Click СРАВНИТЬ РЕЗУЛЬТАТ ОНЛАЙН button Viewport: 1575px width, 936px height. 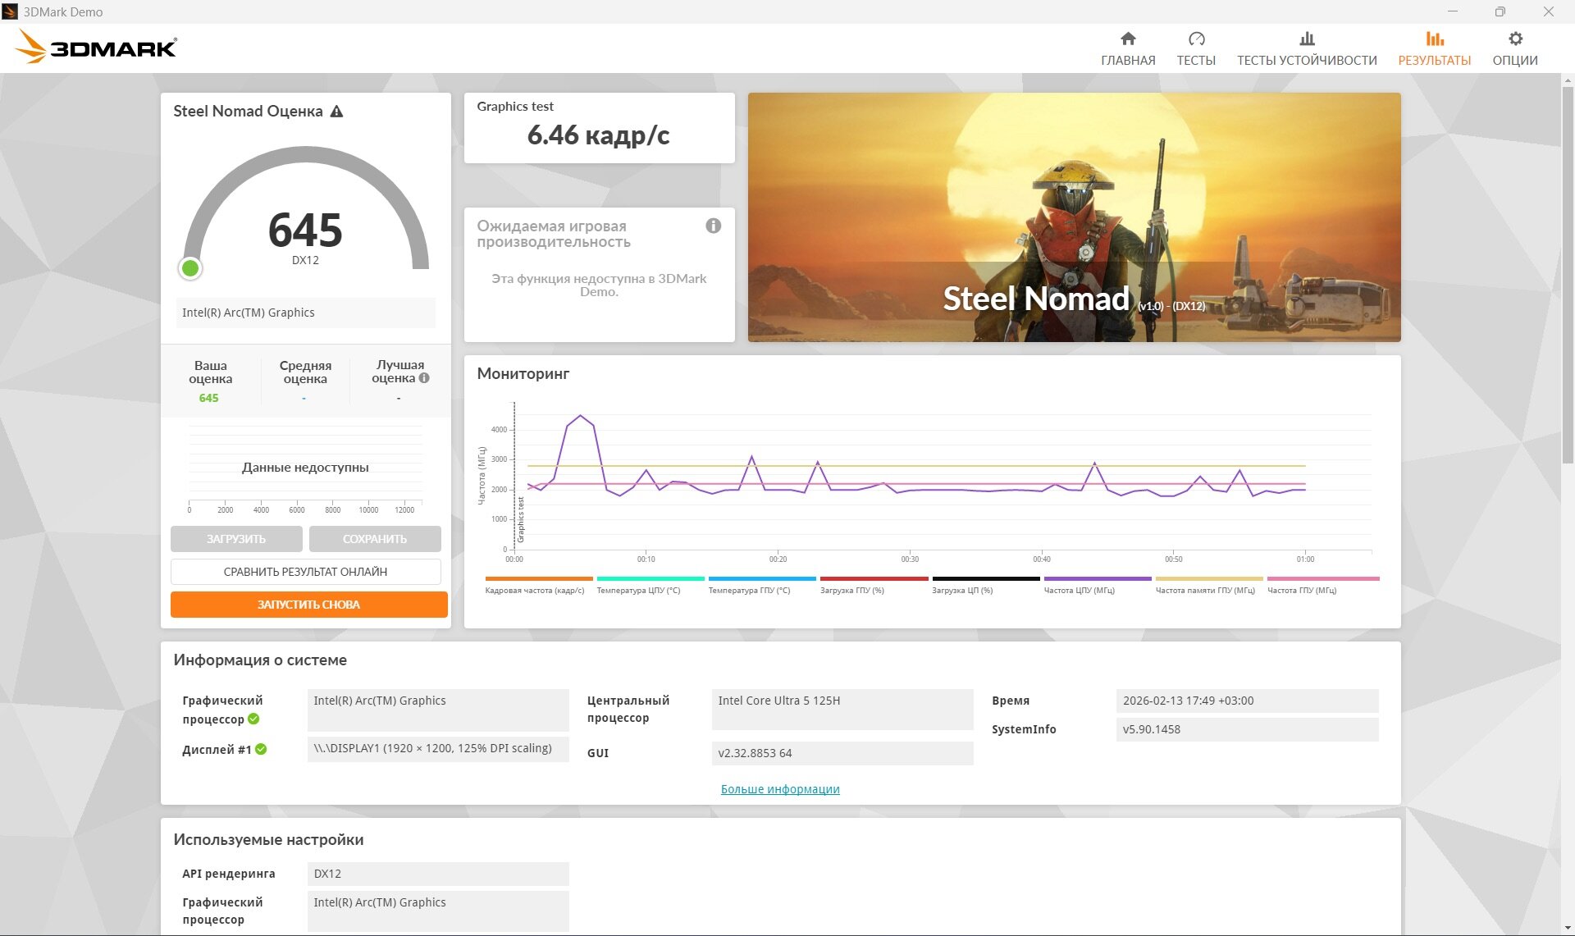point(305,572)
